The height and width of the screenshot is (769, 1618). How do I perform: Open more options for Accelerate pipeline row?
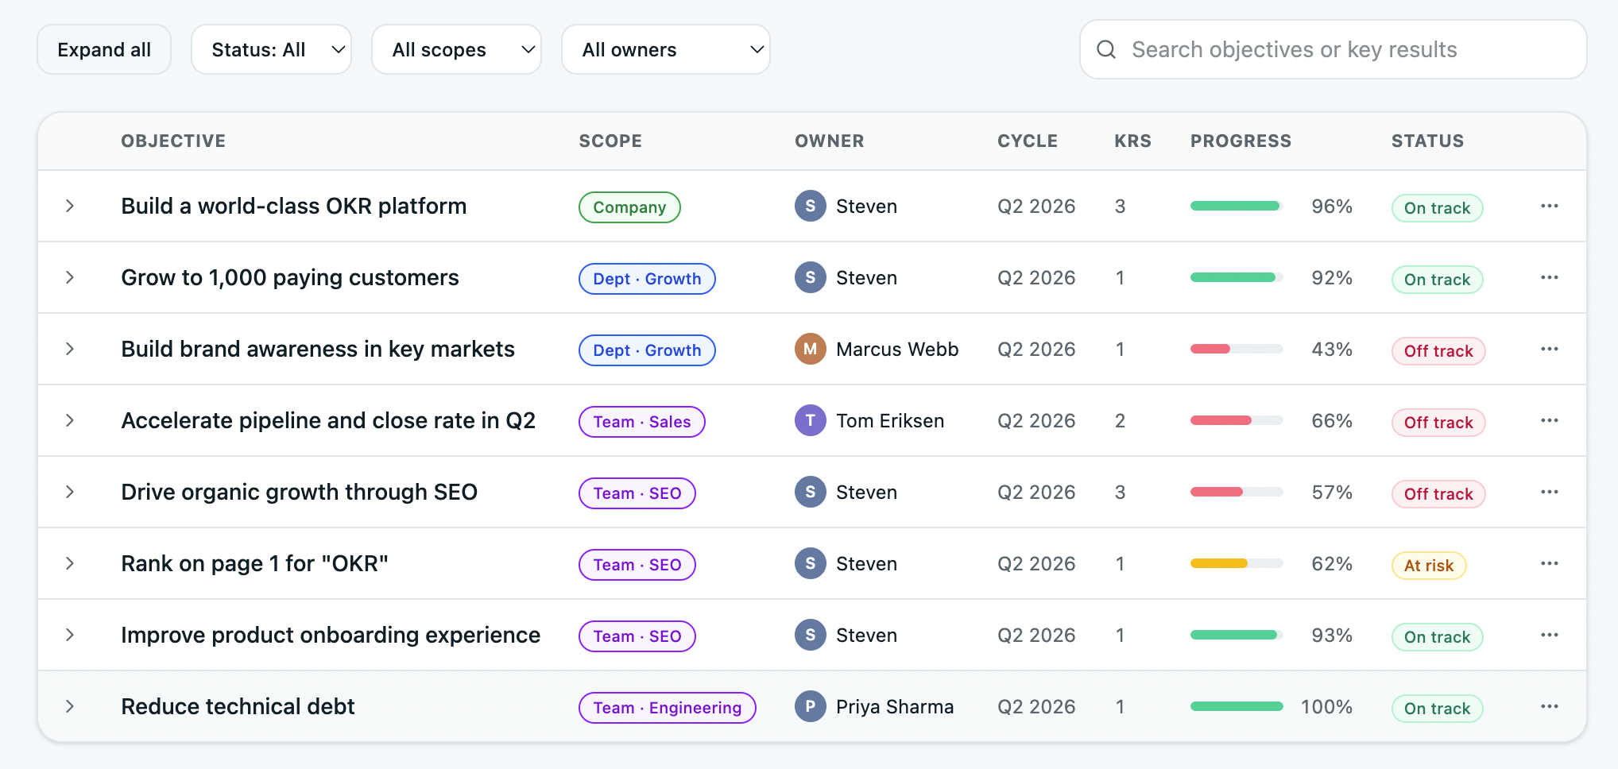tap(1549, 420)
